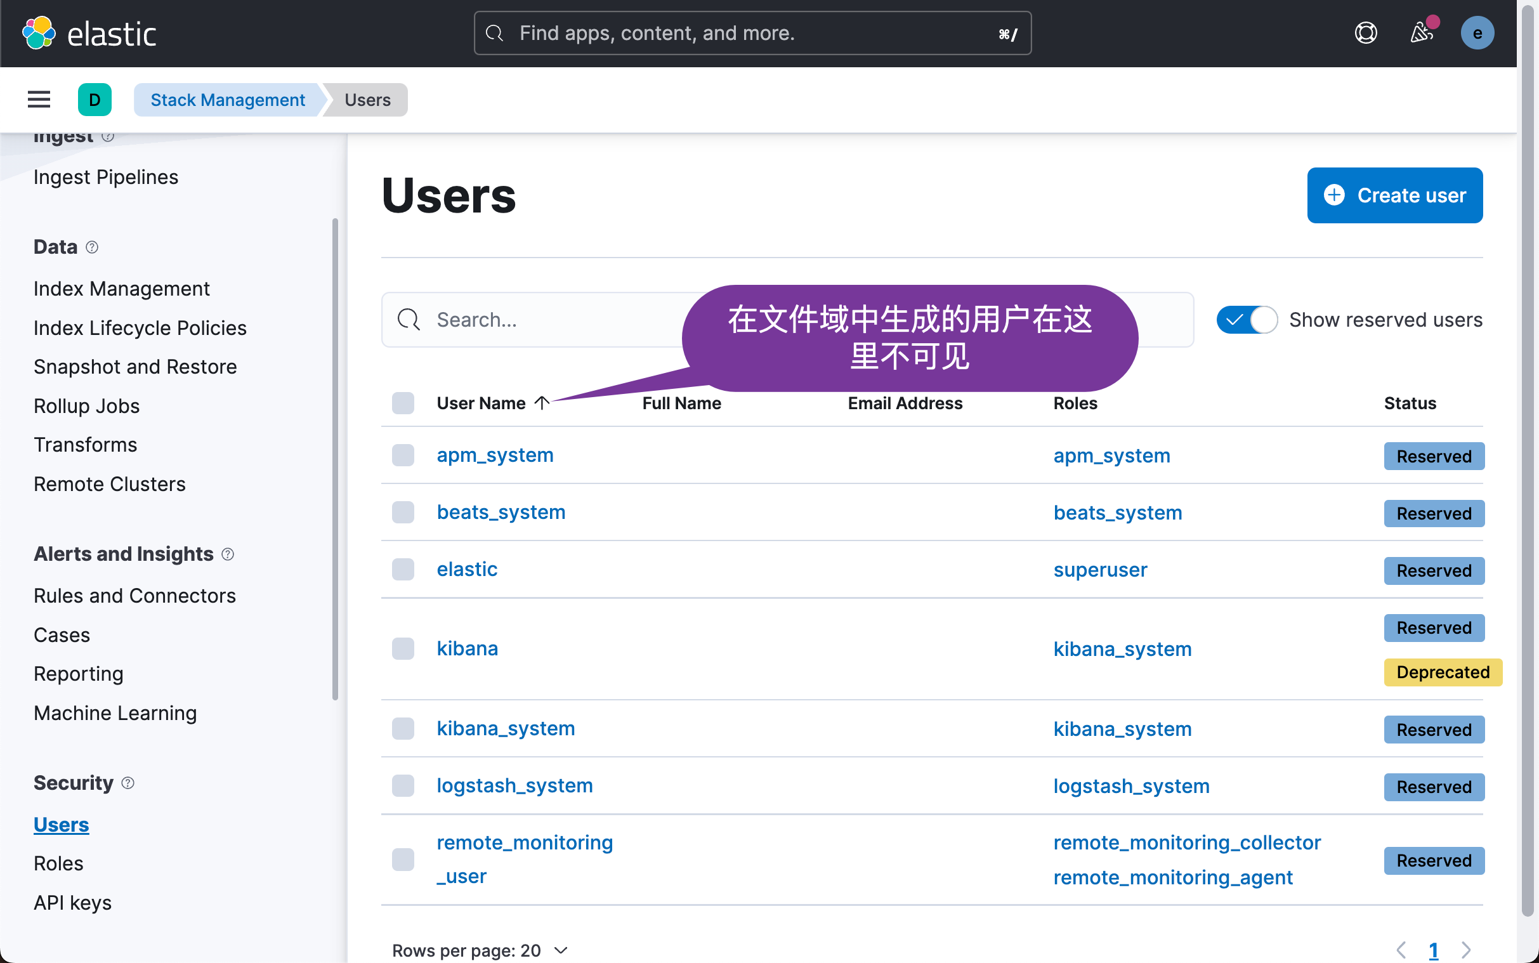Open elastic user link
1539x963 pixels.
tap(467, 570)
